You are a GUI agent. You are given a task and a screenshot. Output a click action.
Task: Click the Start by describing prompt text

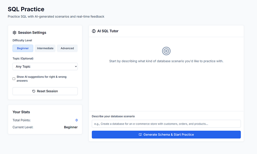[x=166, y=61]
